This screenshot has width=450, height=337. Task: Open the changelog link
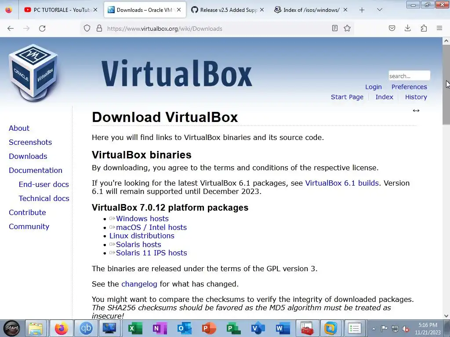pyautogui.click(x=139, y=284)
